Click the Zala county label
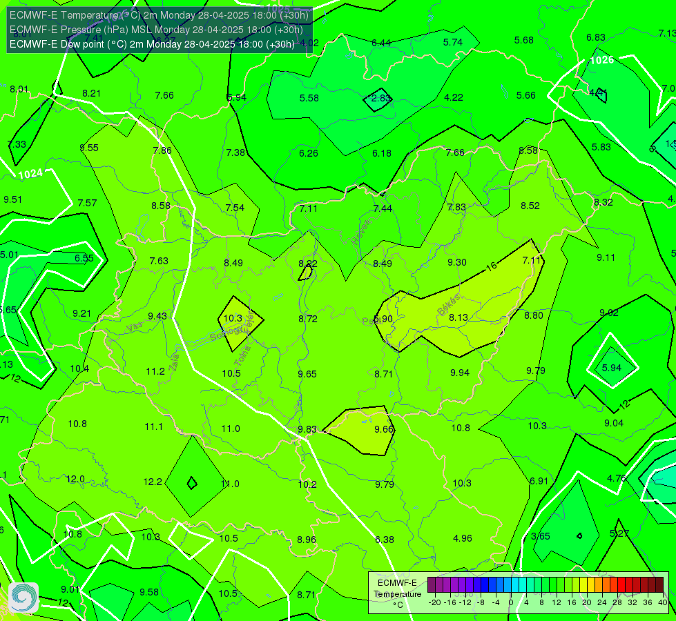 [174, 363]
